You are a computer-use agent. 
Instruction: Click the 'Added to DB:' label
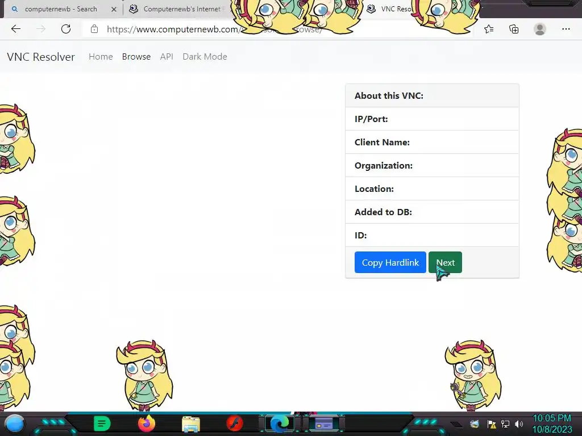coord(383,212)
